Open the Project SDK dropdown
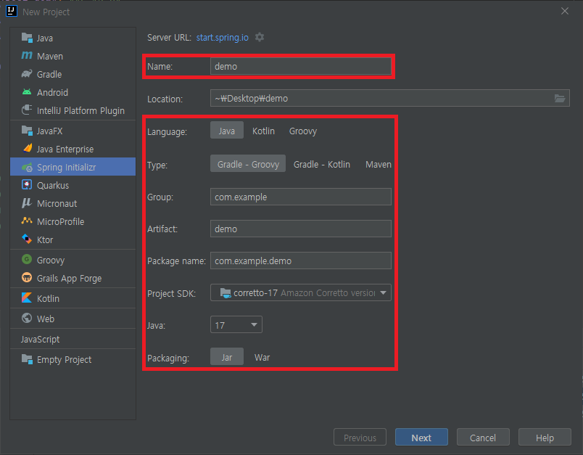 click(x=300, y=292)
